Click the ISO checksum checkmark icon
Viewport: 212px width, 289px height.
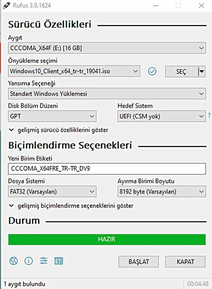152,71
